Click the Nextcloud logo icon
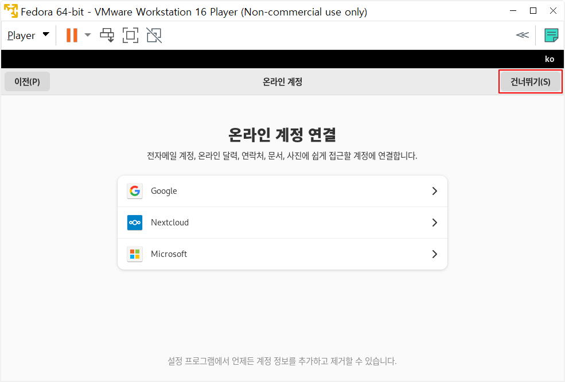565x382 pixels. click(x=135, y=223)
